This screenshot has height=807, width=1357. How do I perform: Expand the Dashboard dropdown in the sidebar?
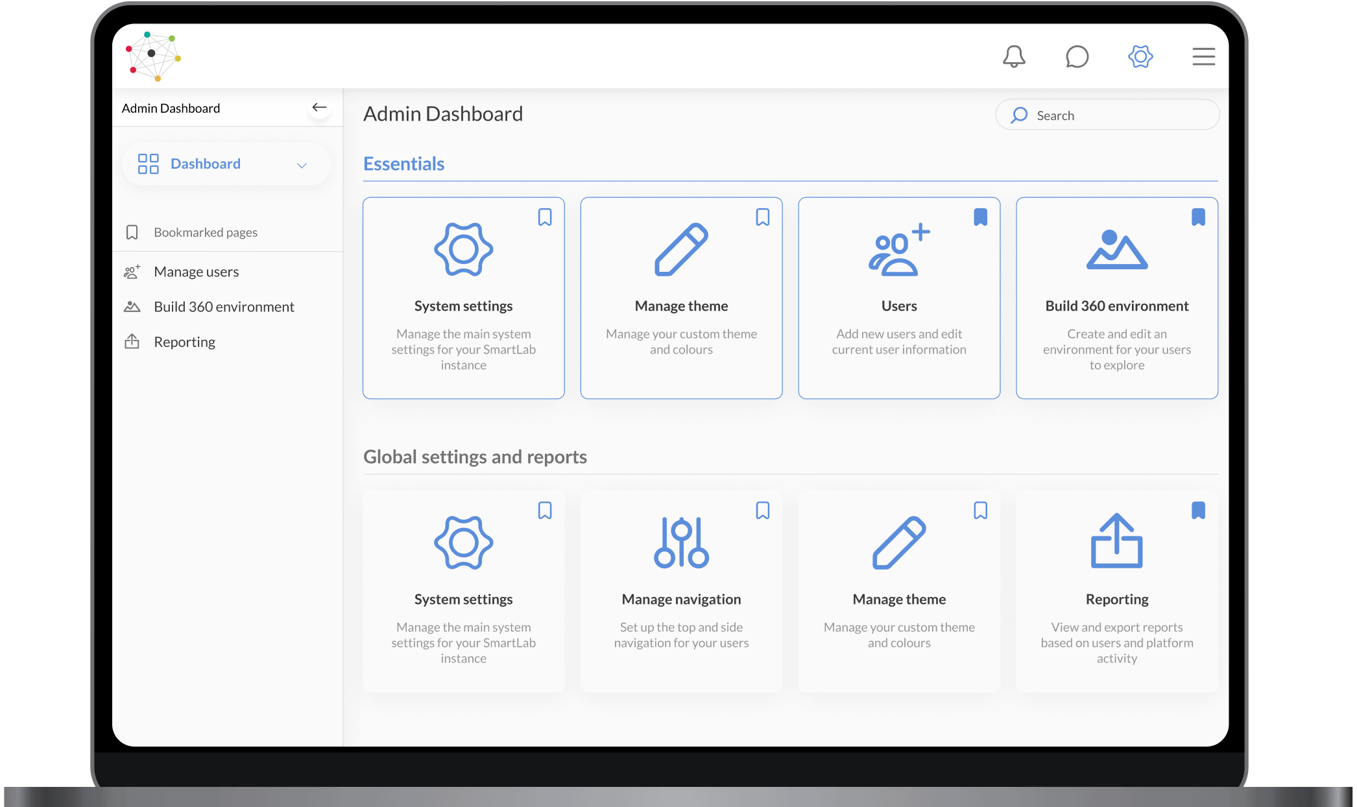click(301, 165)
